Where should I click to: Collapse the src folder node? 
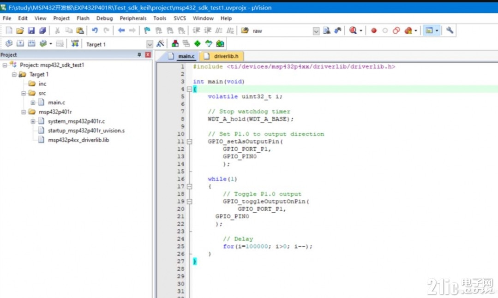24,93
